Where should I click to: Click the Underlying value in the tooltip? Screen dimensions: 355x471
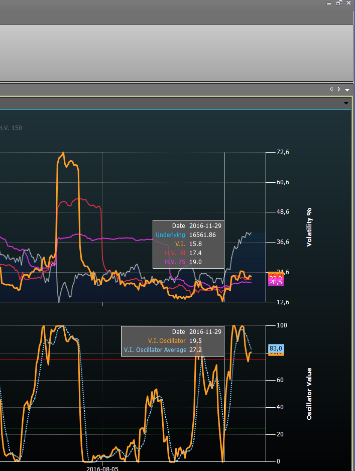click(x=202, y=235)
